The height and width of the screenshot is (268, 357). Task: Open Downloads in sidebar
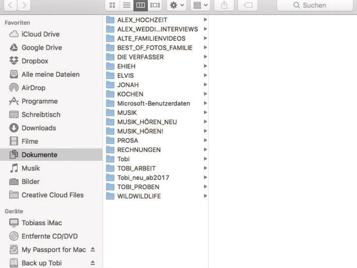(51, 128)
